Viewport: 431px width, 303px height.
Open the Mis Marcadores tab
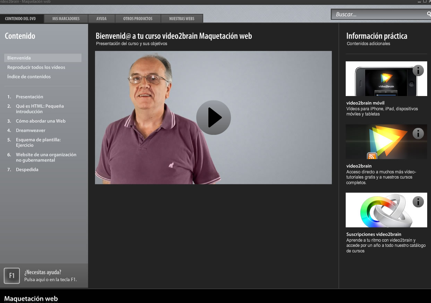66,19
